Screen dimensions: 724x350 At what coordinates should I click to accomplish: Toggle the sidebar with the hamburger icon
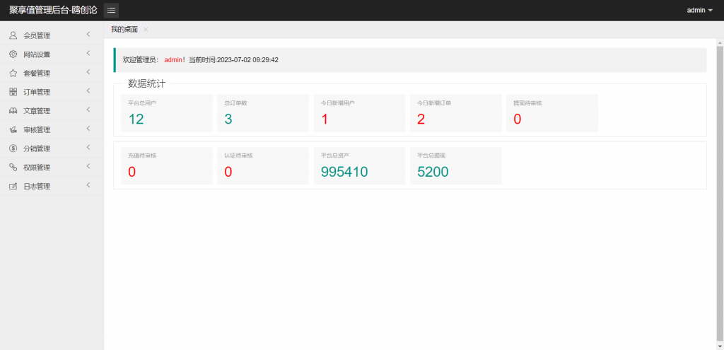click(111, 10)
